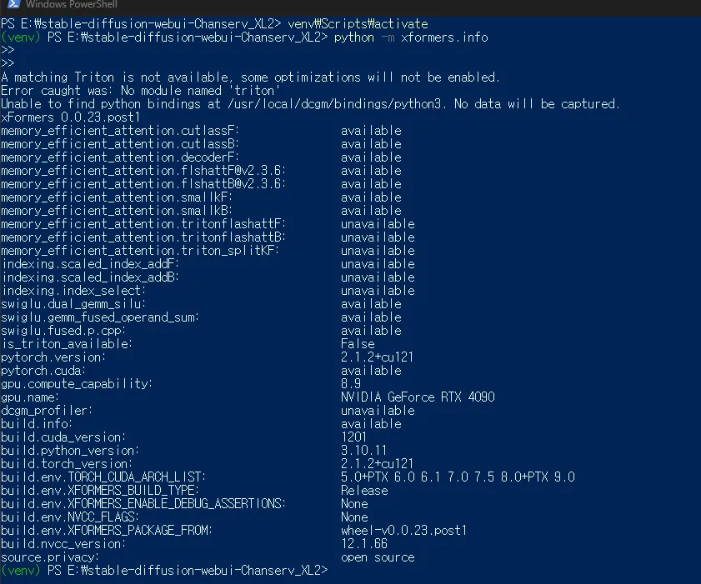Viewport: 701px width, 584px height.
Task: Click the 'open source' source.privacy value
Action: pyautogui.click(x=378, y=557)
